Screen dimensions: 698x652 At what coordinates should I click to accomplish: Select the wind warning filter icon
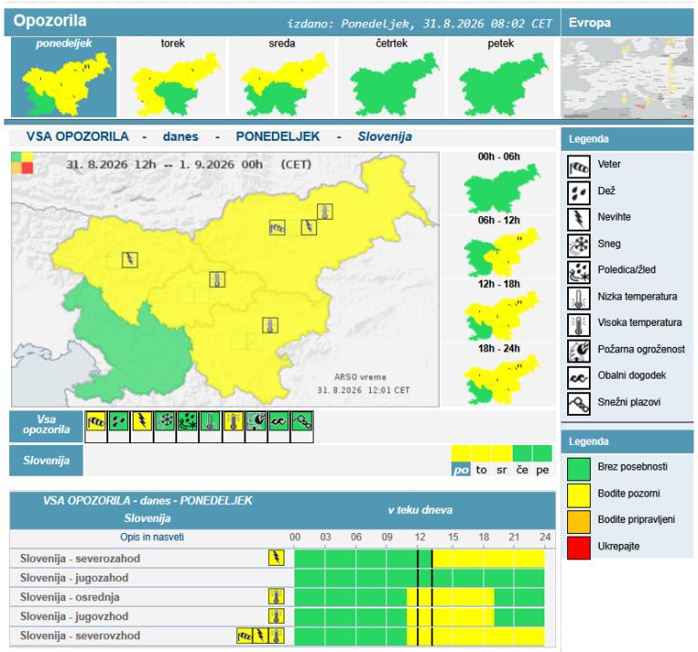(x=95, y=420)
